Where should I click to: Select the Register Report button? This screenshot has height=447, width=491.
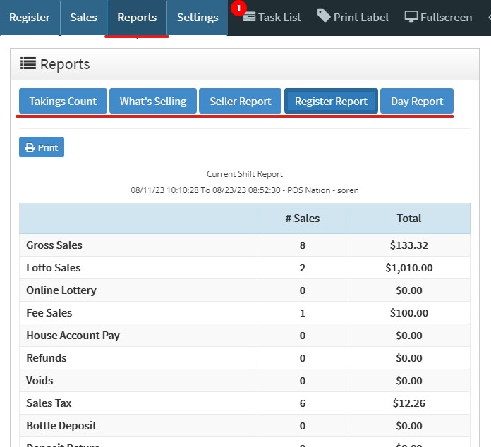coord(331,101)
